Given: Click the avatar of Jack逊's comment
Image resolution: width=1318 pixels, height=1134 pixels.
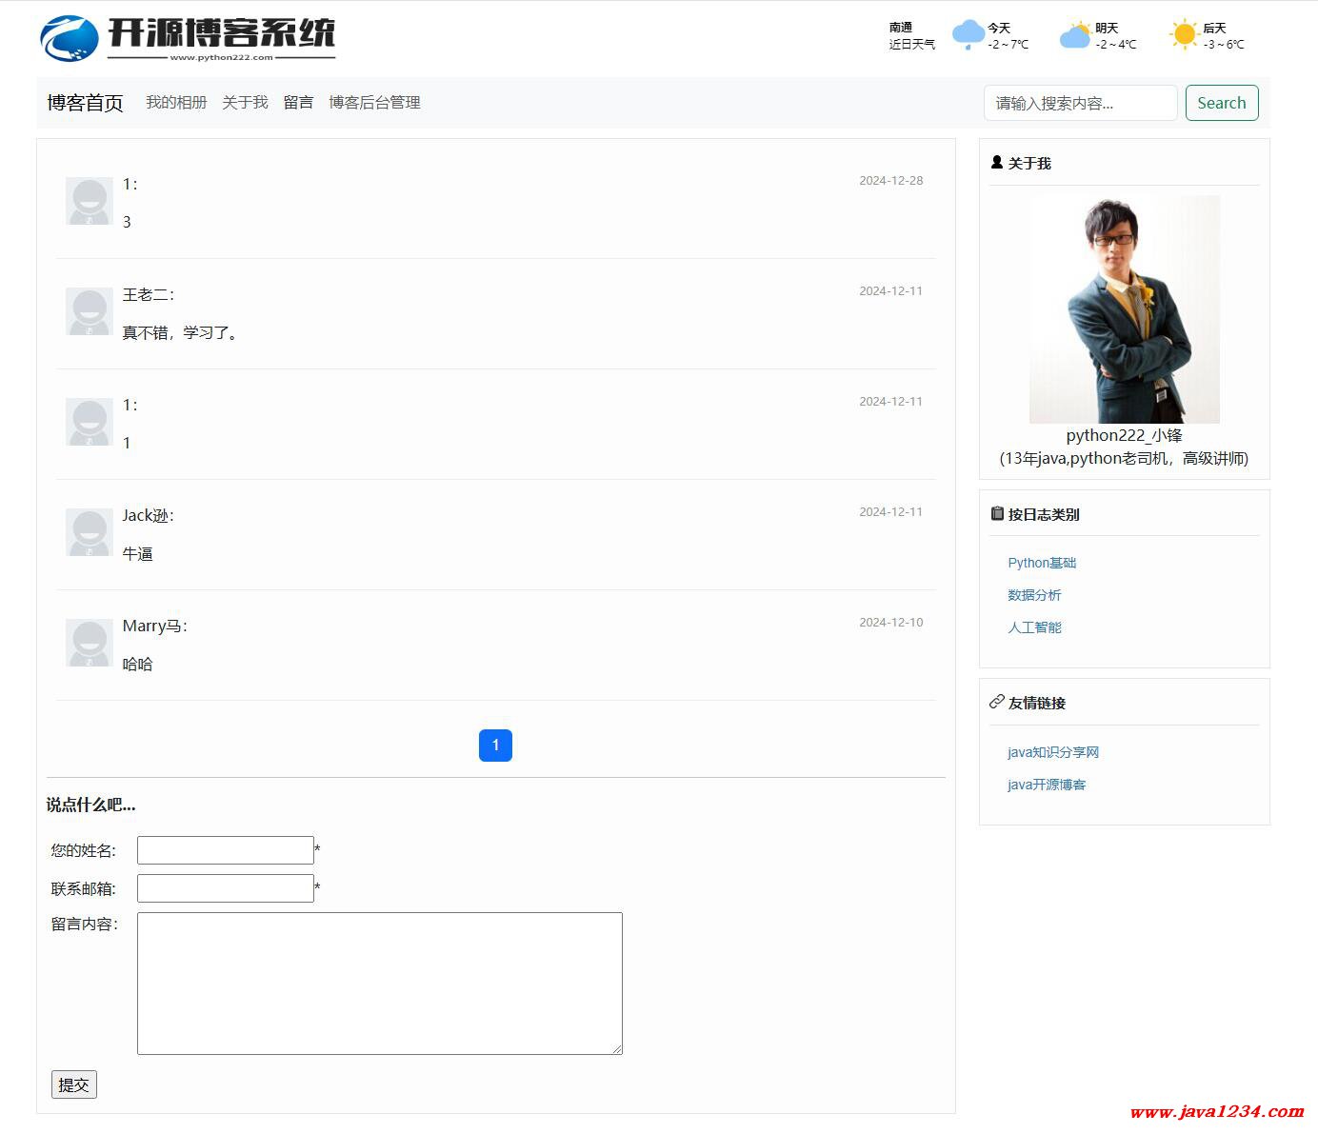Looking at the screenshot, I should (x=90, y=532).
